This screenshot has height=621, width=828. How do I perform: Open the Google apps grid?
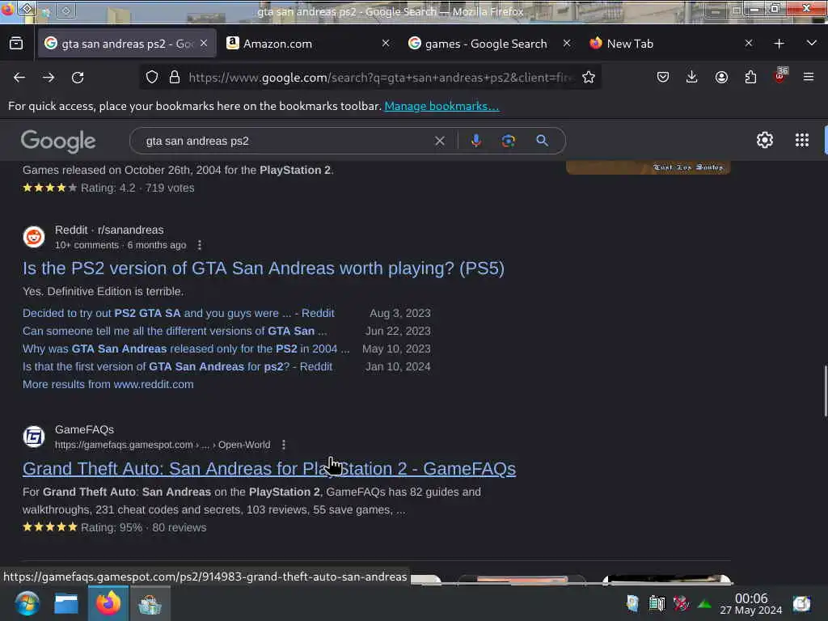pos(801,140)
